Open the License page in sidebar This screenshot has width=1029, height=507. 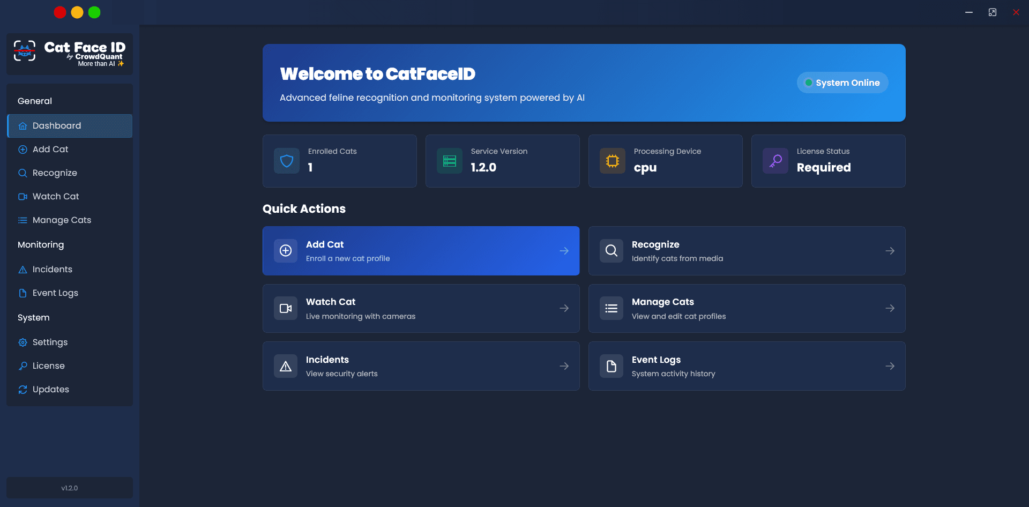point(70,366)
